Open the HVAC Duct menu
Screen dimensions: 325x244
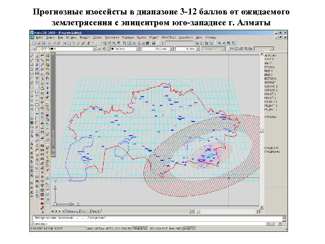pyautogui.click(x=169, y=38)
